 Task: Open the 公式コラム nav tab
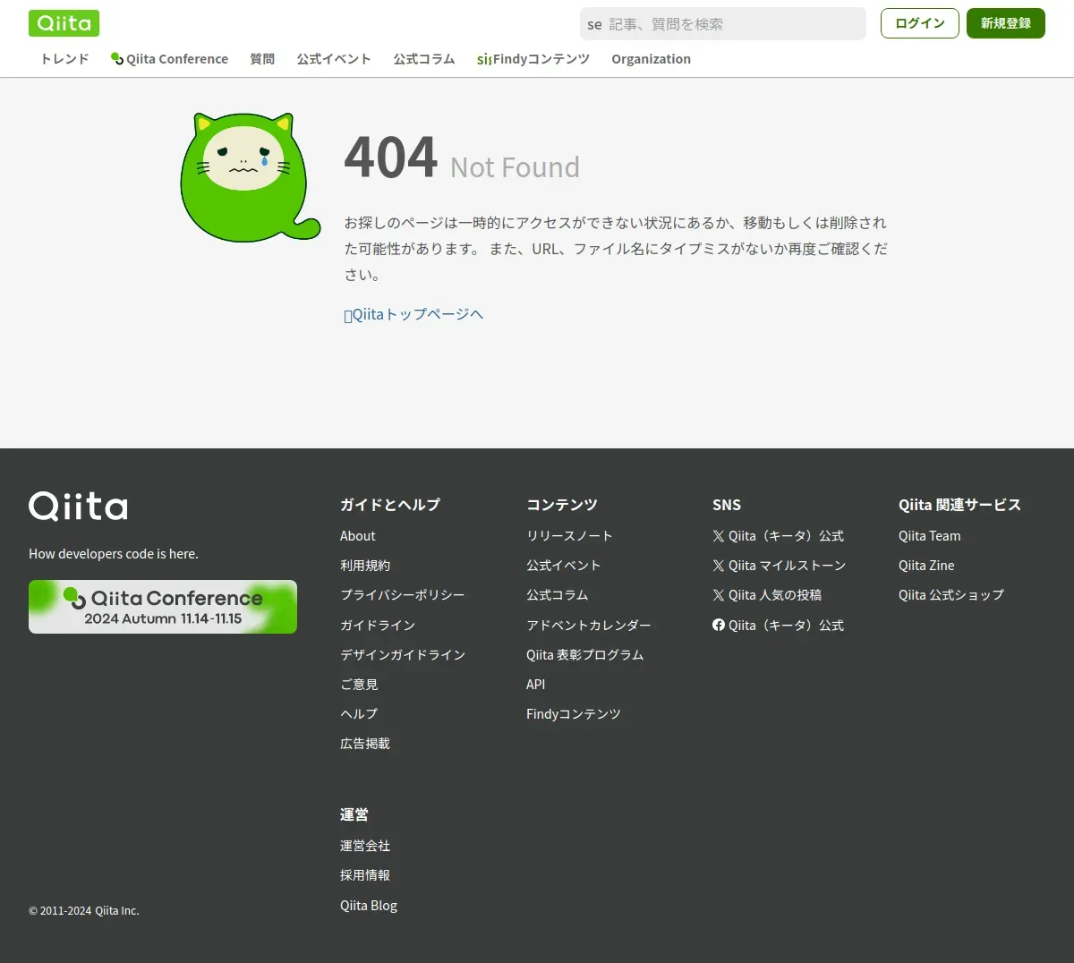pyautogui.click(x=424, y=59)
